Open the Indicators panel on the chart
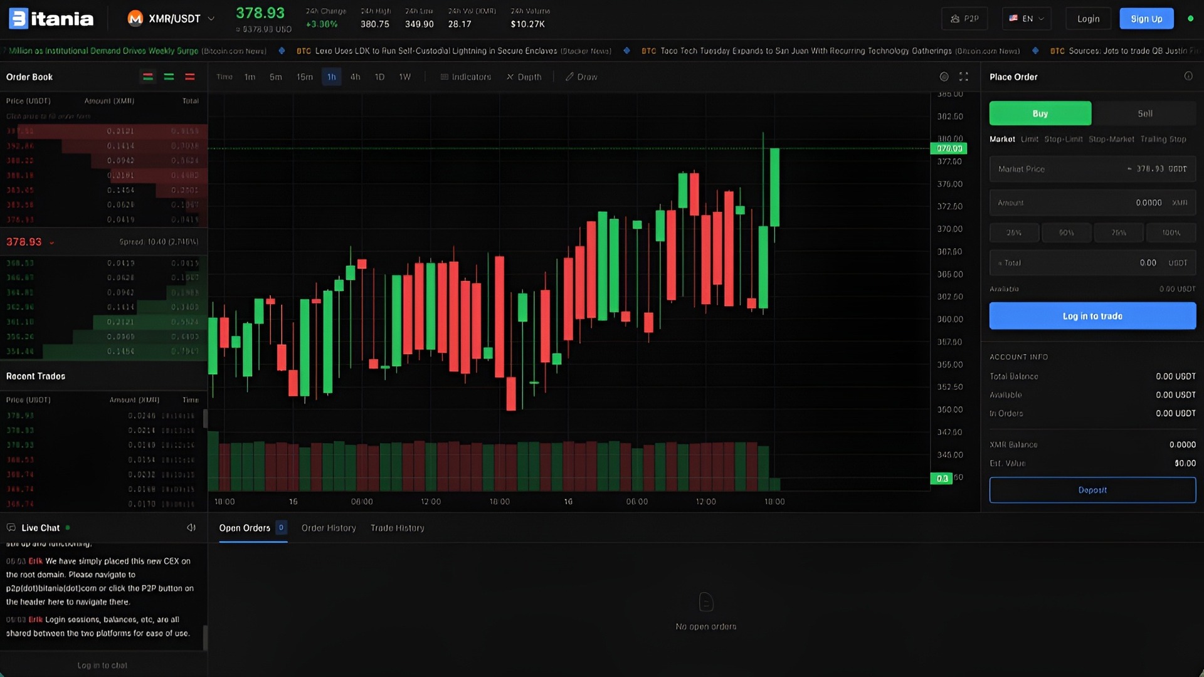The image size is (1204, 677). [x=465, y=76]
